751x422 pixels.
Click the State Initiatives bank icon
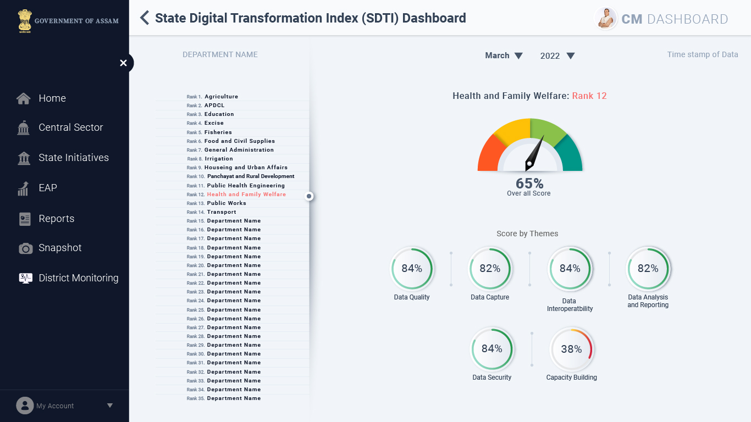pos(24,158)
